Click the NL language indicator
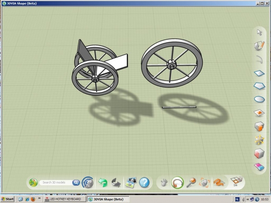 coord(237,199)
